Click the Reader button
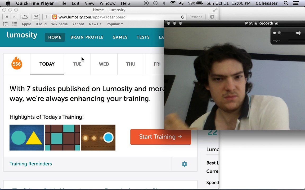This screenshot has height=190, width=305. point(196,17)
